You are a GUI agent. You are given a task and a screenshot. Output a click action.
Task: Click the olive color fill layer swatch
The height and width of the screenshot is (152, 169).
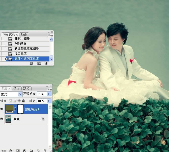(x=10, y=109)
